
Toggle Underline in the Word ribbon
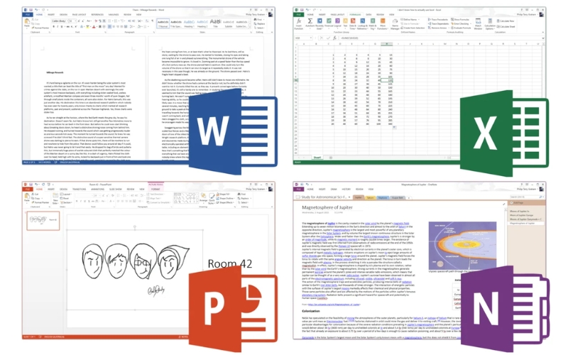[x=62, y=26]
